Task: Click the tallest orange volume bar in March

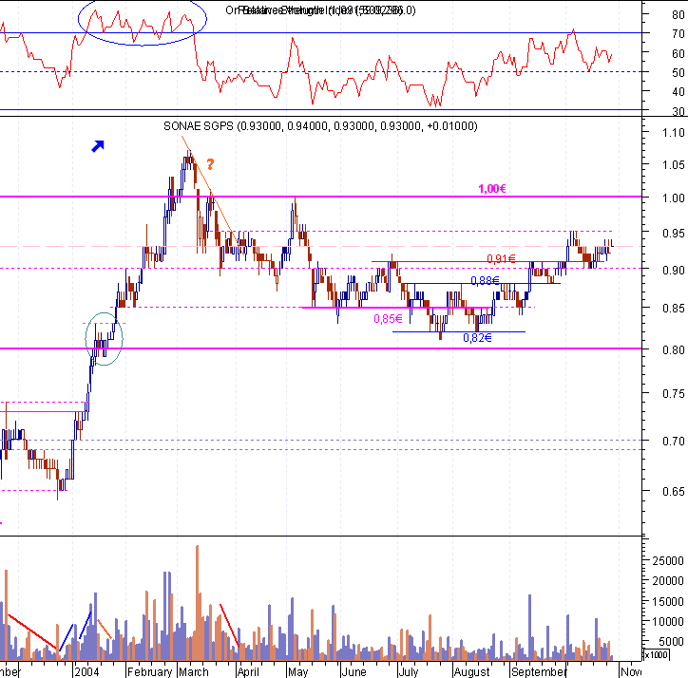Action: (197, 603)
